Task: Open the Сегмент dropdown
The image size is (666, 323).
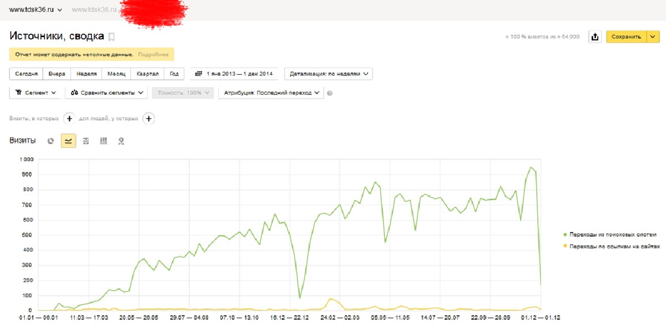Action: pos(36,93)
